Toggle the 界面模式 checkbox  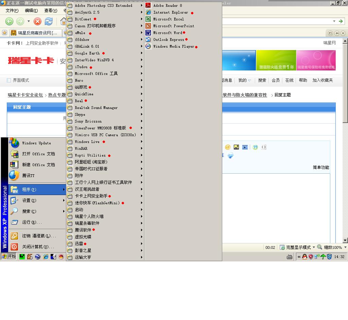9,80
